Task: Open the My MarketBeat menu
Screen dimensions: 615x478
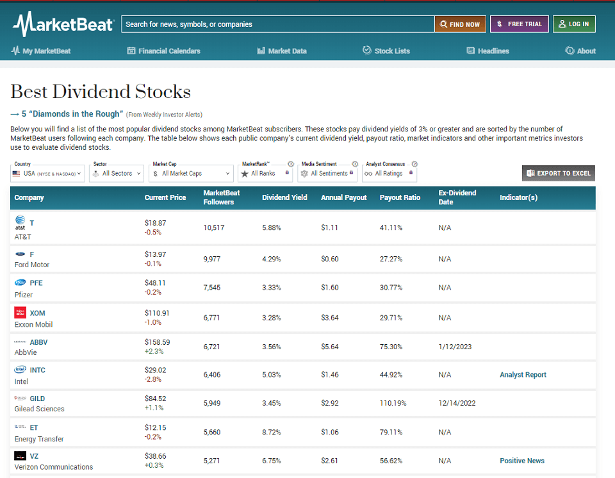Action: [x=41, y=51]
